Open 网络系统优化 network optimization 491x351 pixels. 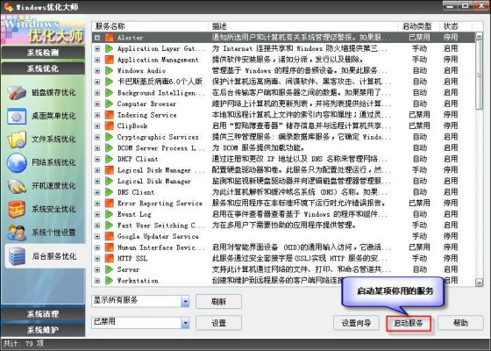[42, 162]
